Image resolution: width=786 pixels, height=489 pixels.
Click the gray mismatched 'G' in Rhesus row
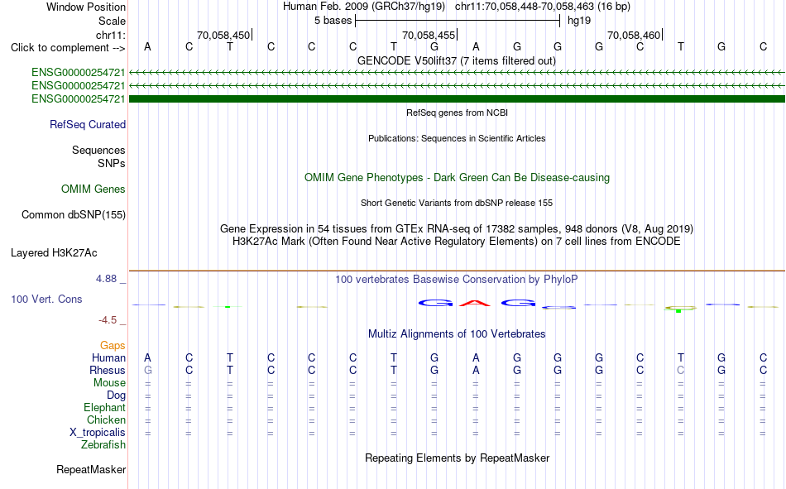[x=147, y=370]
